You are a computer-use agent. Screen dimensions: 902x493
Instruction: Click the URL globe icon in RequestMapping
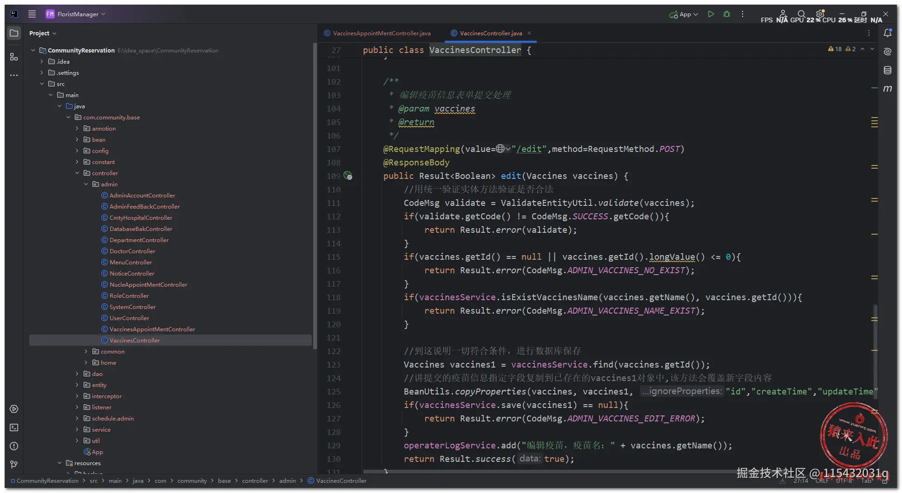[x=500, y=149]
